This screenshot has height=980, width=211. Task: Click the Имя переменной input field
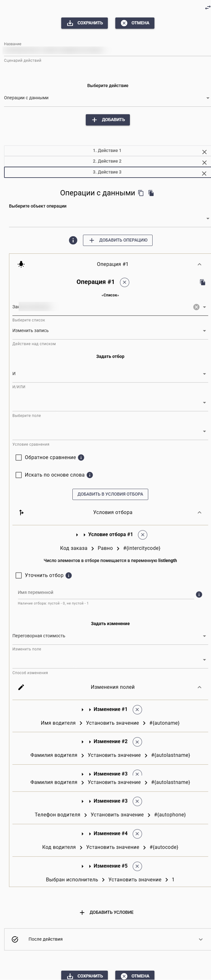click(105, 593)
